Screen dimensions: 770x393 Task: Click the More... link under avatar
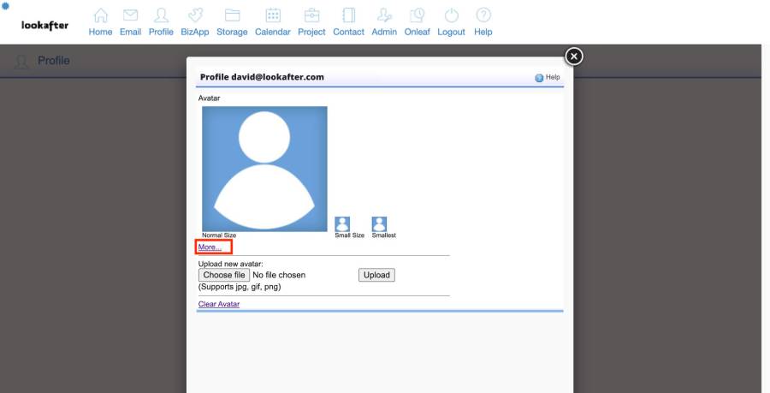[x=210, y=247]
